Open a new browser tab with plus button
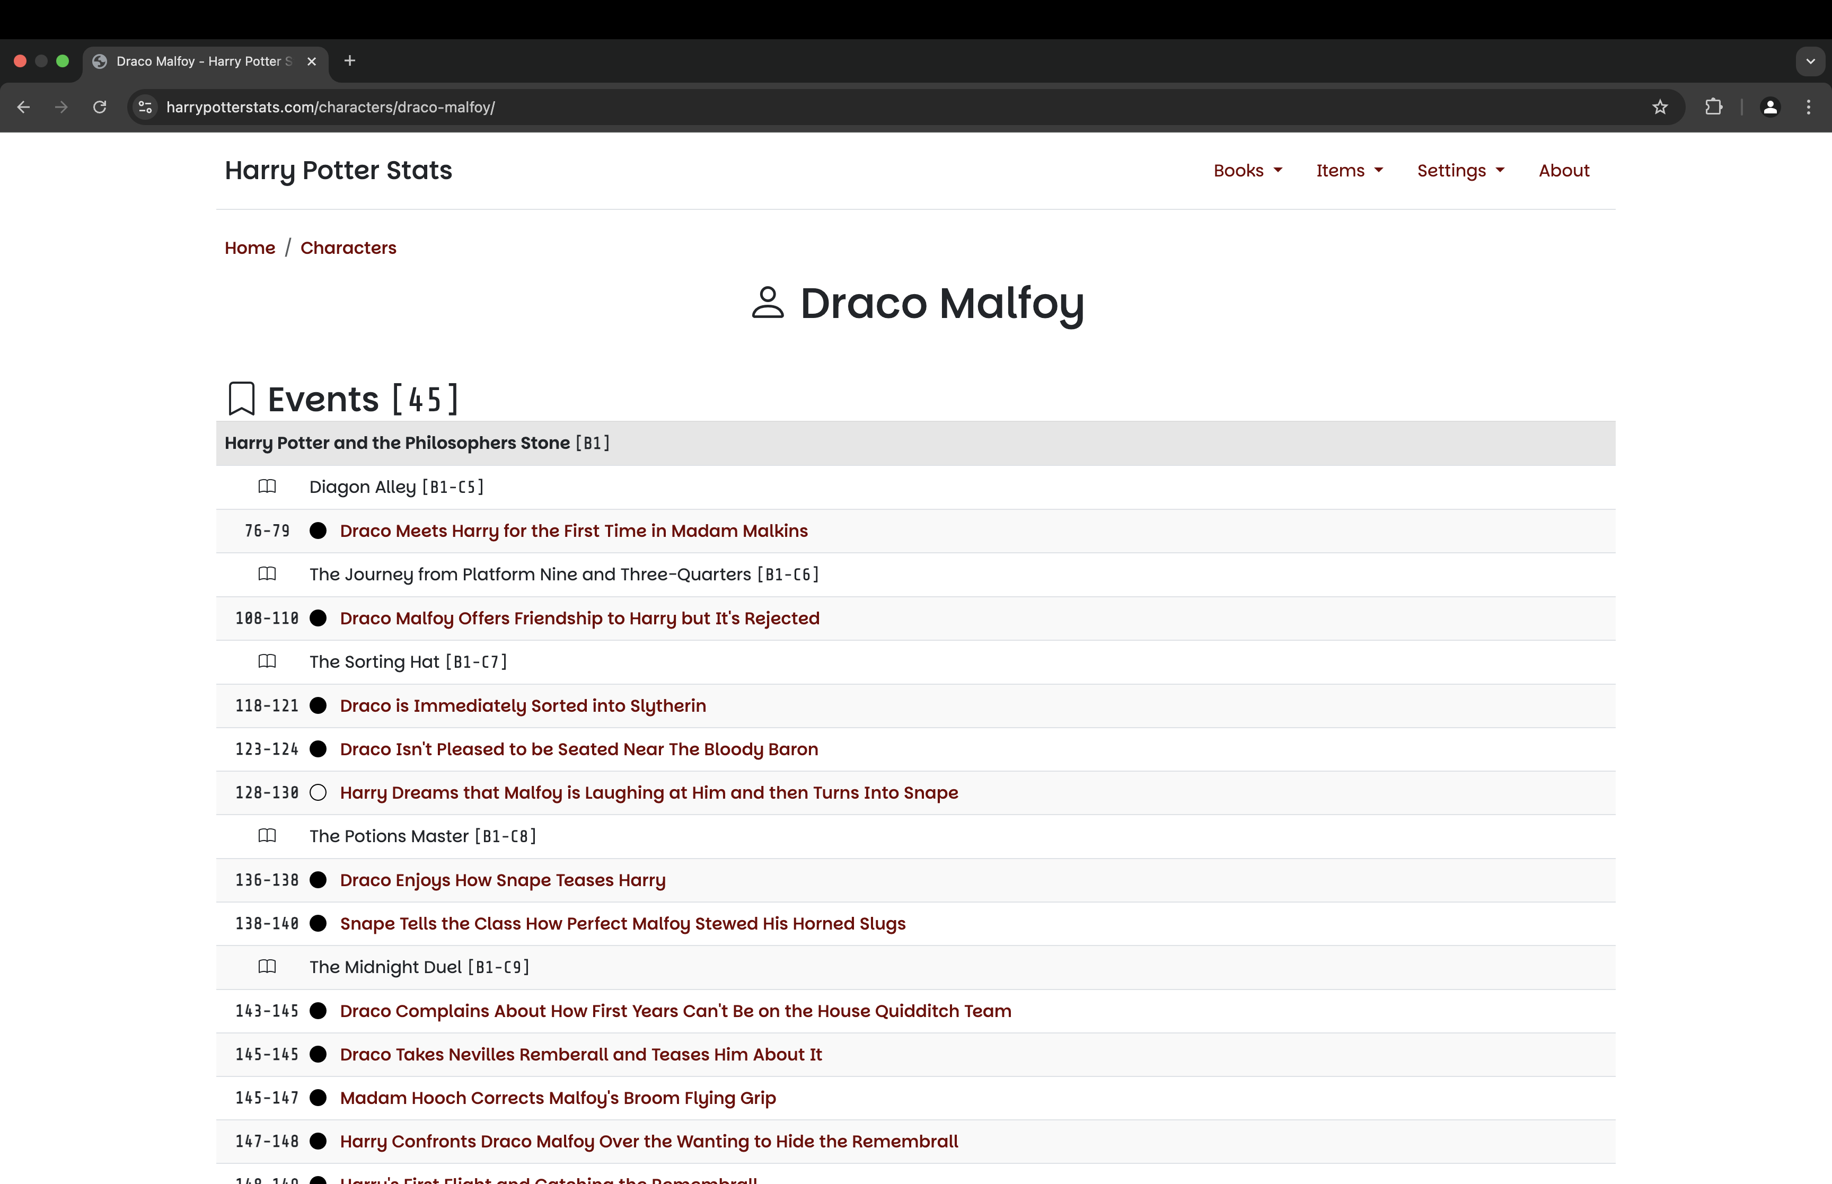This screenshot has width=1832, height=1184. click(350, 61)
